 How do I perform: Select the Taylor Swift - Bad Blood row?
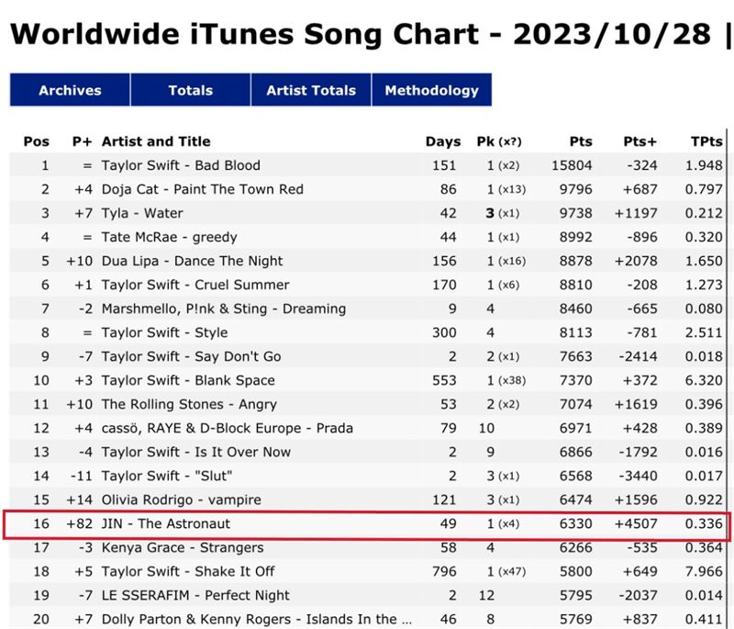[x=368, y=165]
